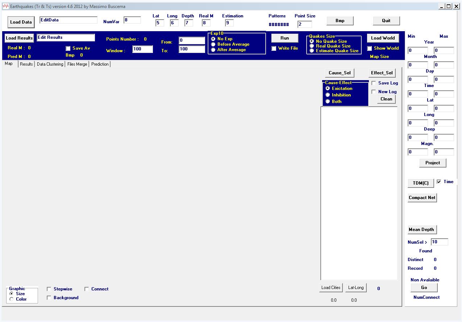This screenshot has height=322, width=462.
Task: Select Before Average in Exp10
Action: pos(213,44)
